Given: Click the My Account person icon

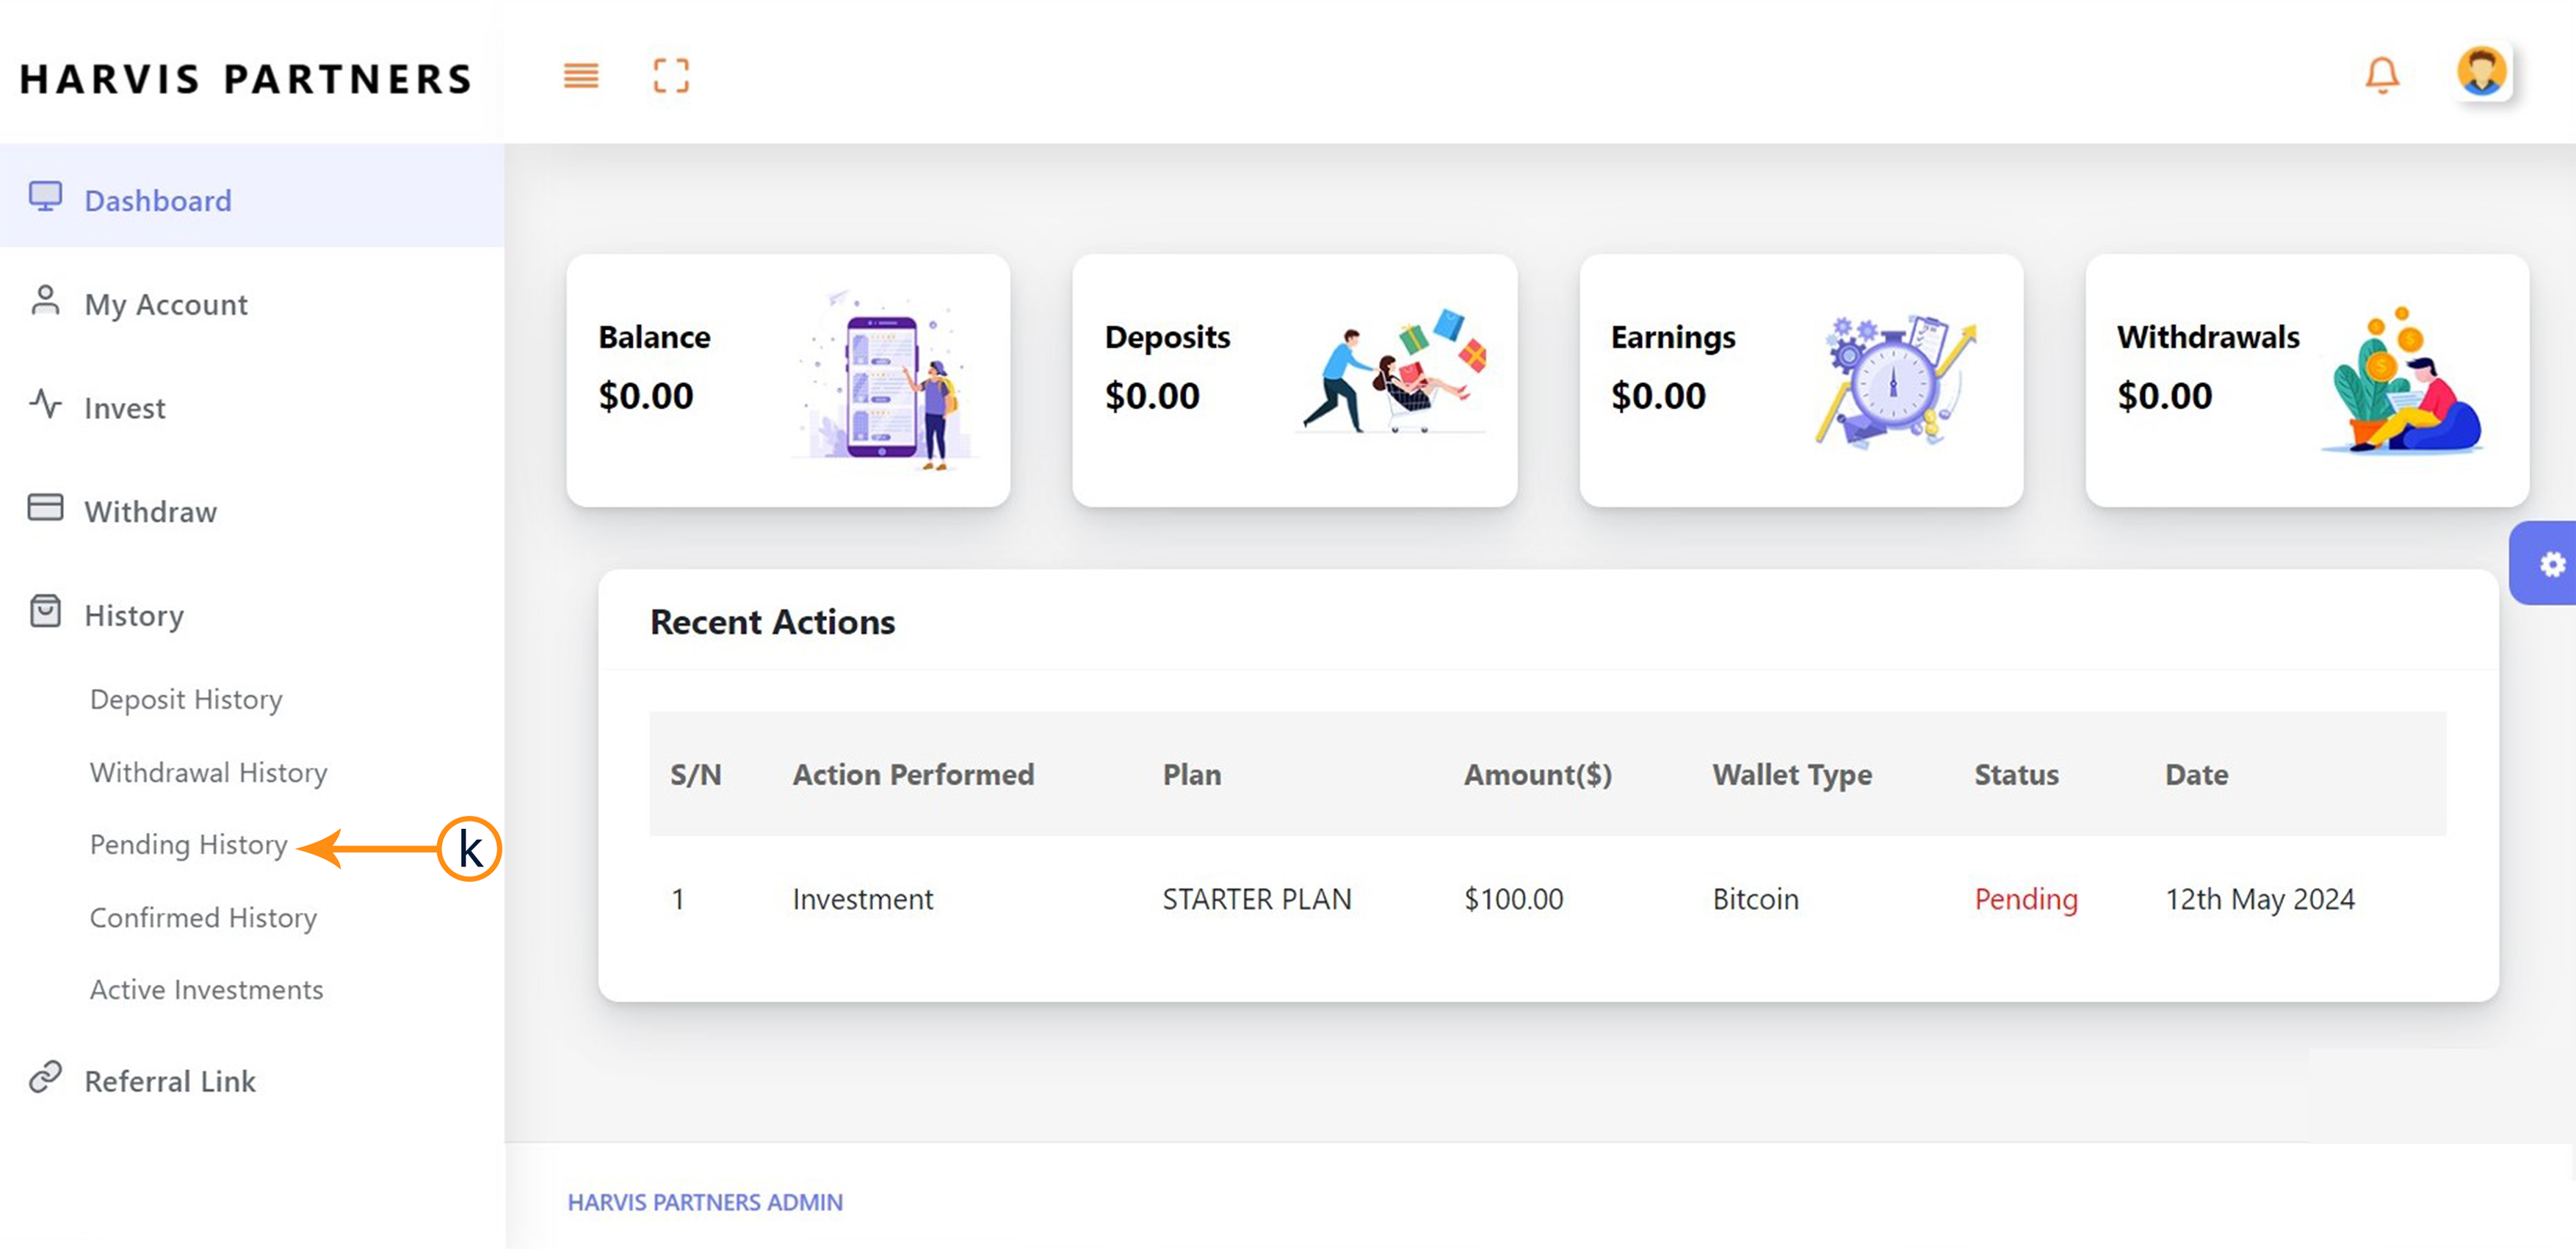Looking at the screenshot, I should pos(45,301).
